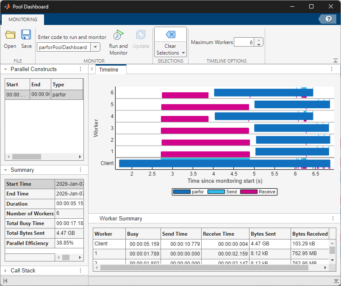Click the Maximum Workers input field

(244, 42)
